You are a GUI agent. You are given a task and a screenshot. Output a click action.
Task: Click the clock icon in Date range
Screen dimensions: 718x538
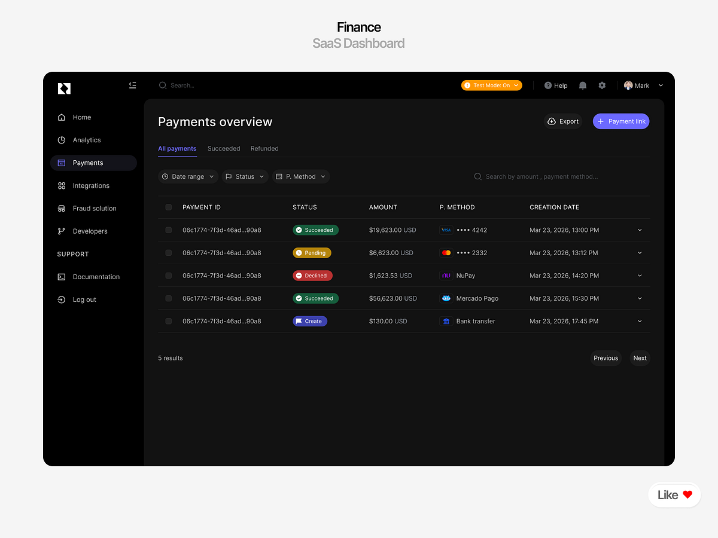(x=165, y=176)
